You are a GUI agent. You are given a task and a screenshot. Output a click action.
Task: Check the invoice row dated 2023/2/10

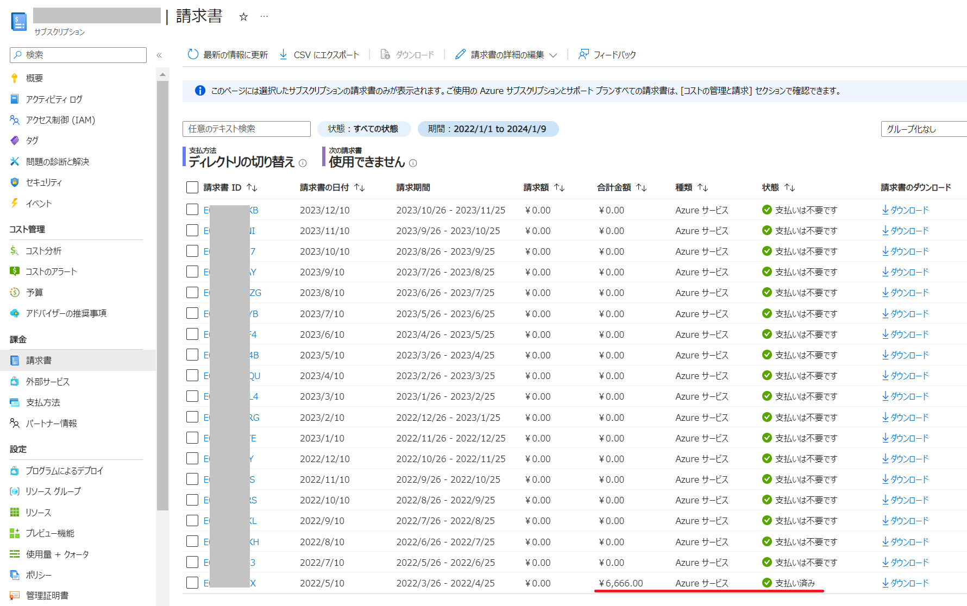click(192, 417)
